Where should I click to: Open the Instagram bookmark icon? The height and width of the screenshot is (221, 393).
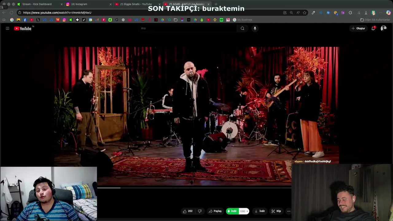point(64,20)
